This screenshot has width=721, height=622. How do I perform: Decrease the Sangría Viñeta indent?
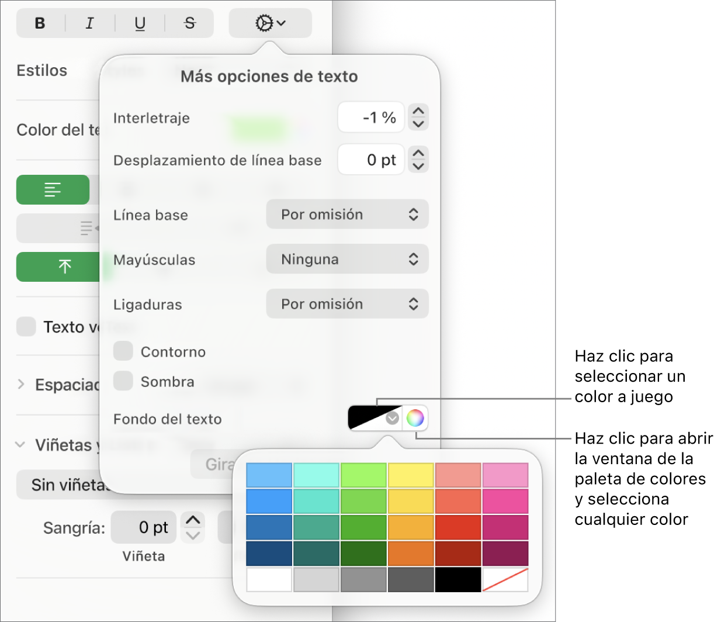[193, 535]
